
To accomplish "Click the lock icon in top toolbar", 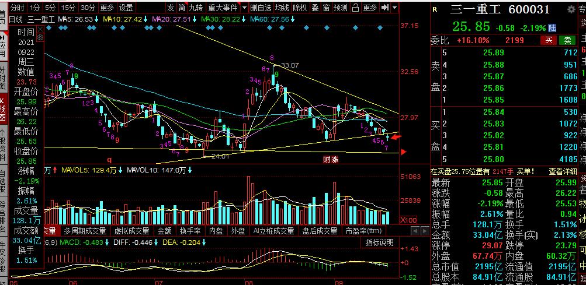I will point(356,8).
